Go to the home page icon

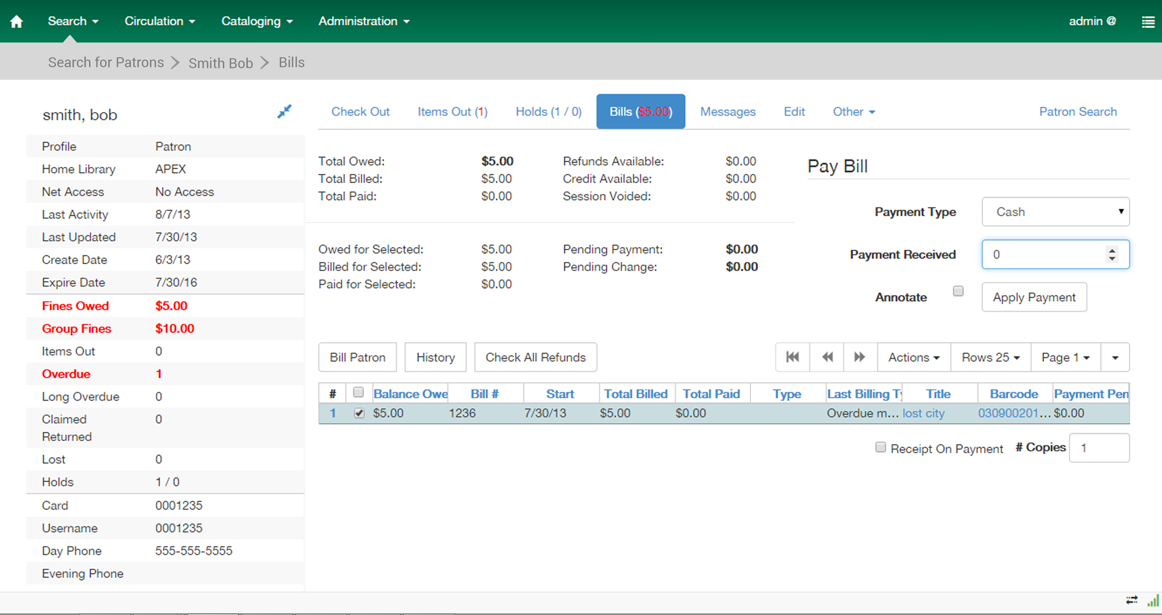pyautogui.click(x=17, y=21)
